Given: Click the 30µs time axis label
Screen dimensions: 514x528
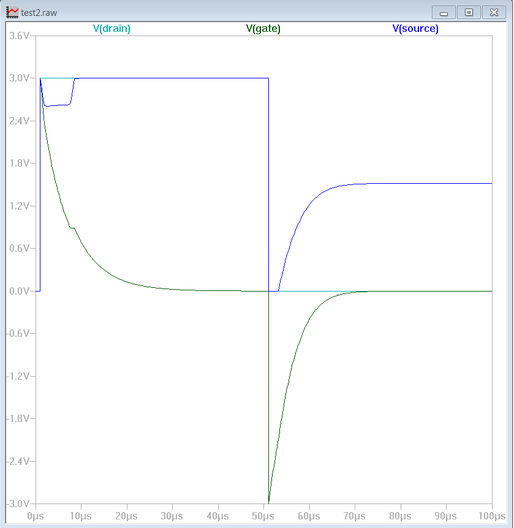Looking at the screenshot, I should pos(172,516).
